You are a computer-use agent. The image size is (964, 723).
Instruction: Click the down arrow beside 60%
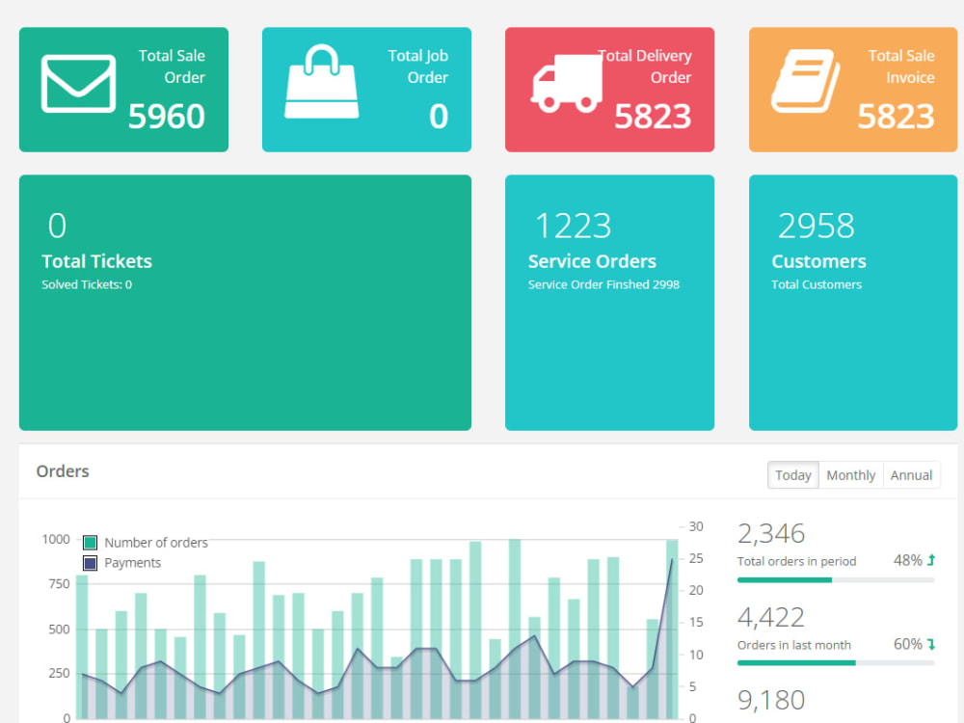click(931, 644)
